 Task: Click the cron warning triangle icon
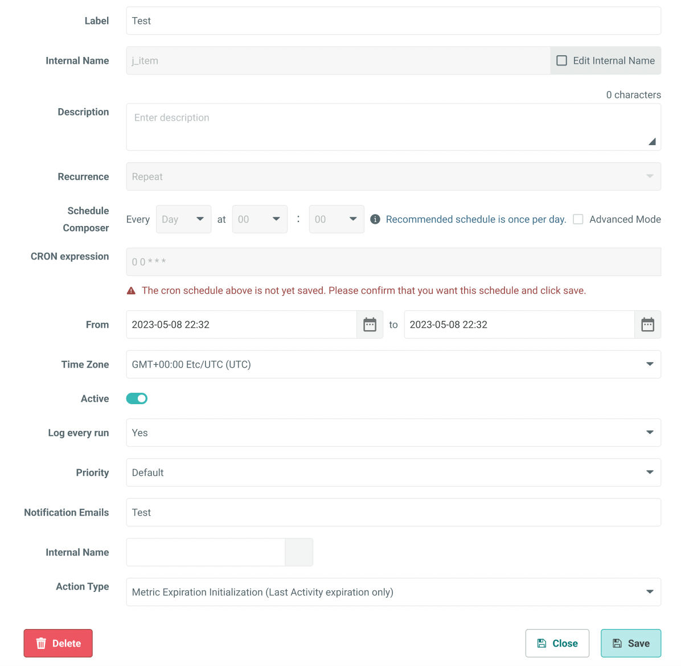click(131, 291)
